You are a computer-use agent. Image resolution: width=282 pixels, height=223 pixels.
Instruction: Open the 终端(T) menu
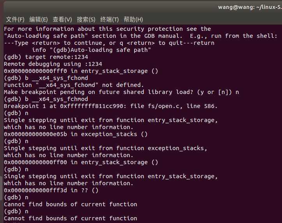pos(109,19)
